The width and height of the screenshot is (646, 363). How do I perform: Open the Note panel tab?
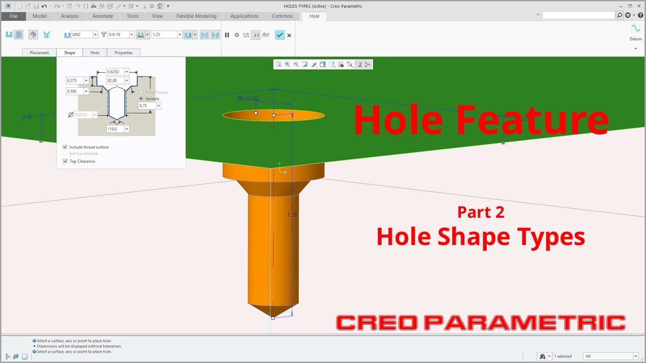click(x=95, y=52)
